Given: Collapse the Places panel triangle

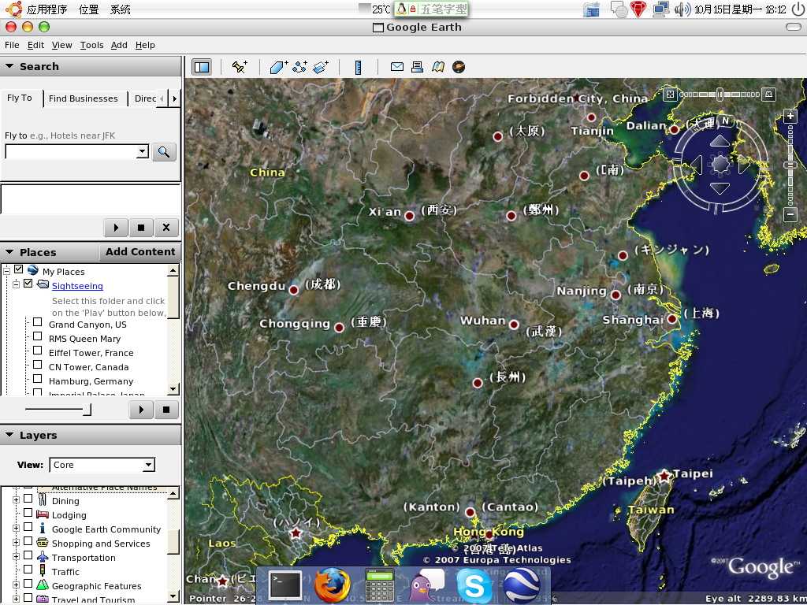Looking at the screenshot, I should 9,252.
